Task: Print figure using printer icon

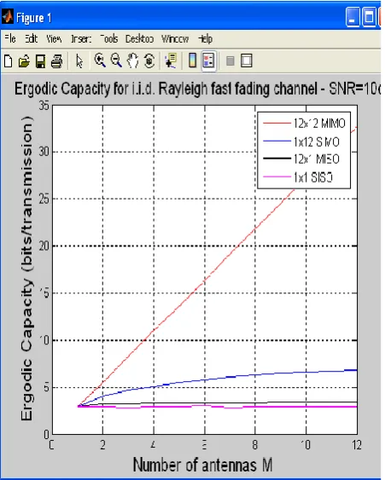Action: 57,61
